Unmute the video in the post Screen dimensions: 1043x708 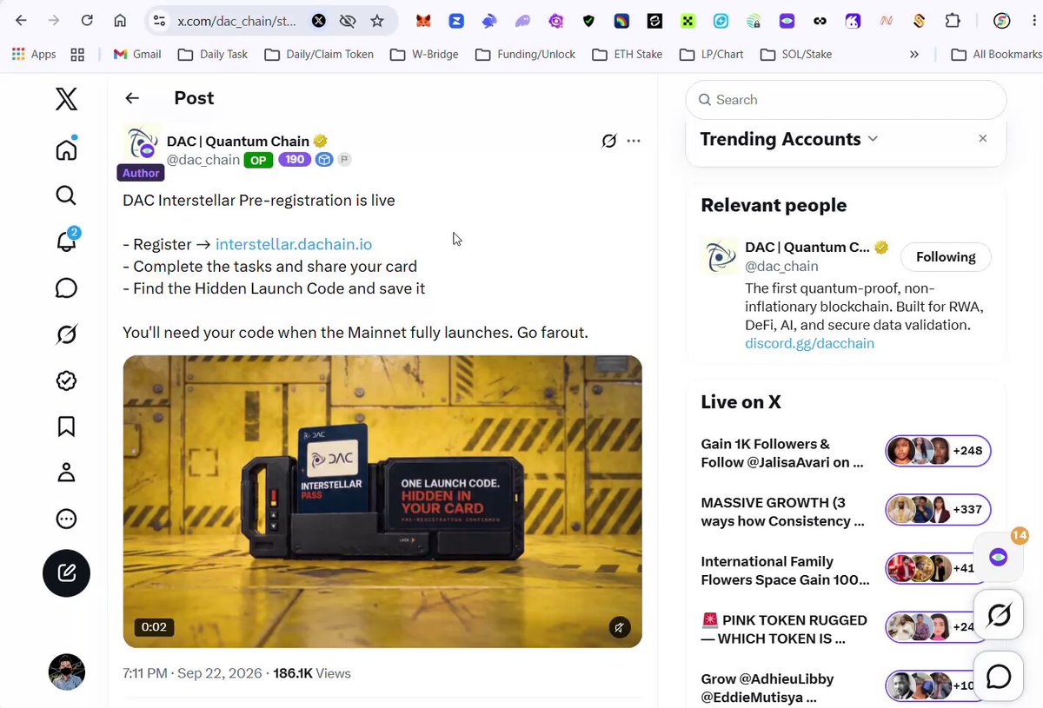(x=620, y=627)
